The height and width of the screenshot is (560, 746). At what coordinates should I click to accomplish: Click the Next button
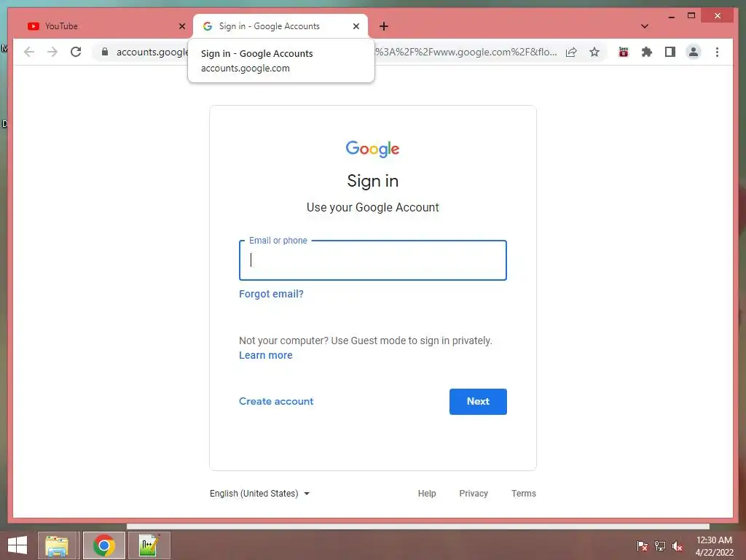tap(478, 402)
